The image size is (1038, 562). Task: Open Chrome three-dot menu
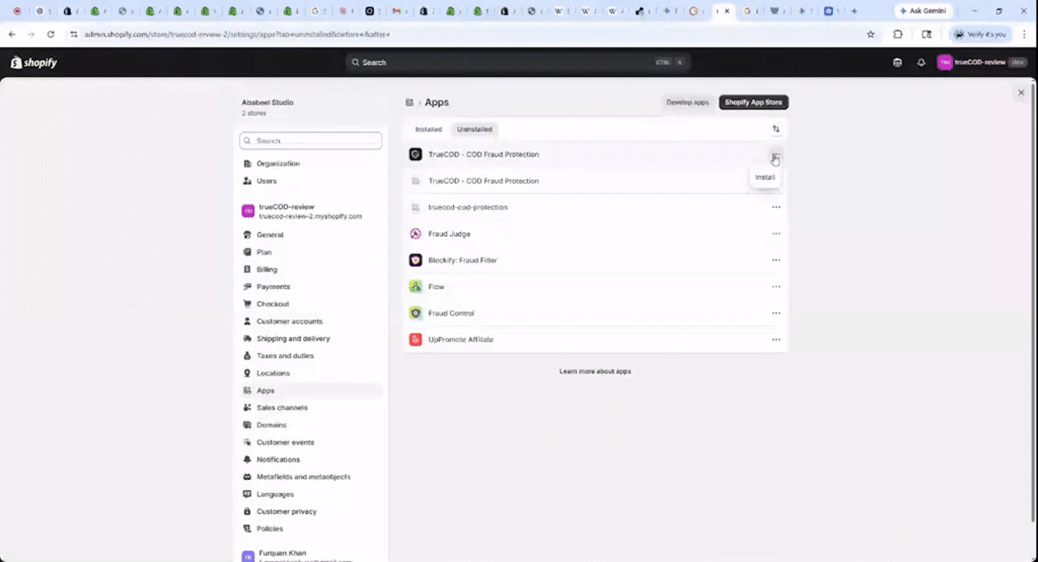pyautogui.click(x=1024, y=34)
